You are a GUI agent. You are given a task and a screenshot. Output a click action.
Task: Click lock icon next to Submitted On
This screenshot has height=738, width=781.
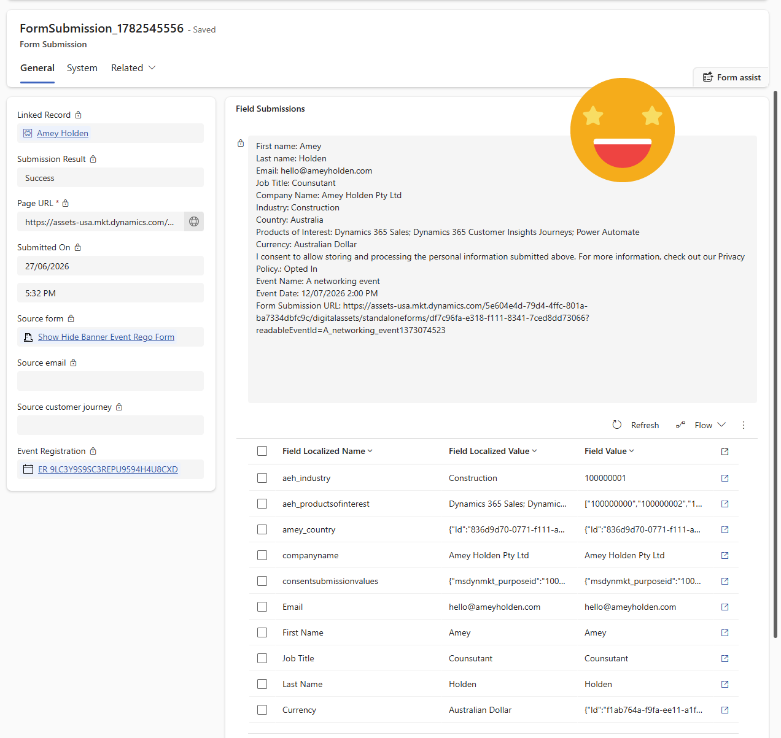78,247
